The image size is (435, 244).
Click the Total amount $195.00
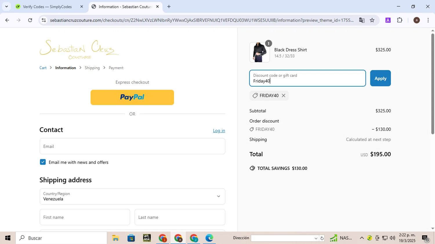click(380, 154)
